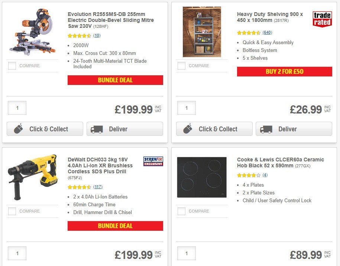Click the Screwfix Exclusive badge on DeWalt drill
Viewport: 340px width, 266px height.
click(x=153, y=161)
